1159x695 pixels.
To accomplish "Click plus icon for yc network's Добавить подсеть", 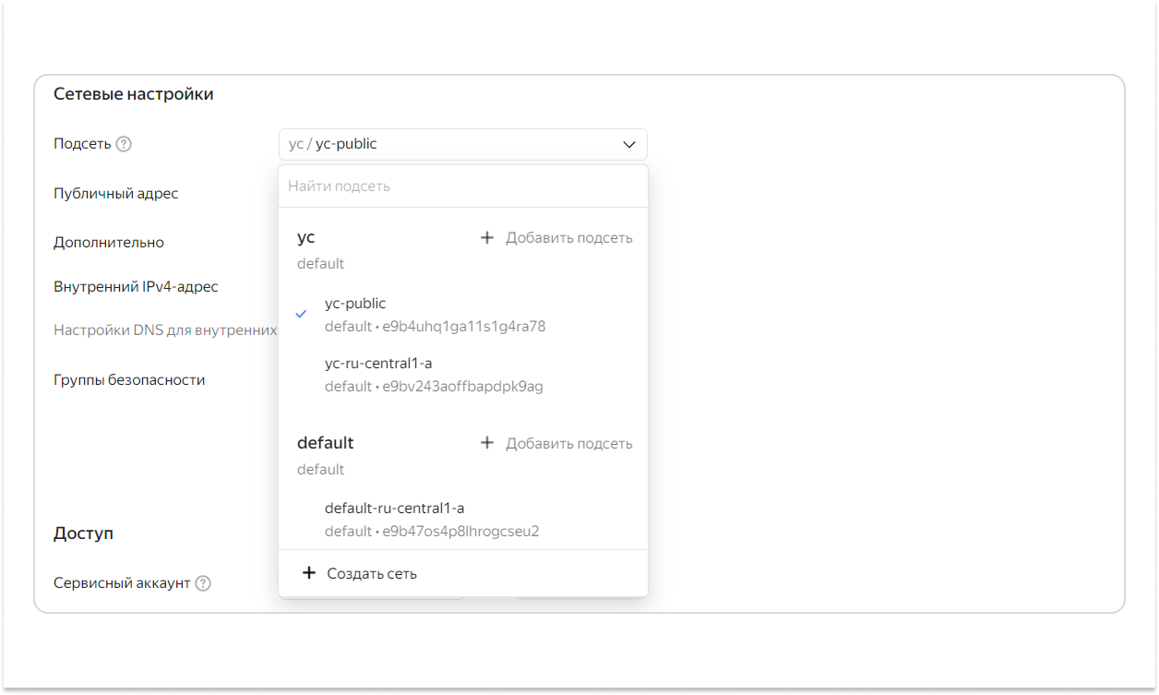I will 487,238.
